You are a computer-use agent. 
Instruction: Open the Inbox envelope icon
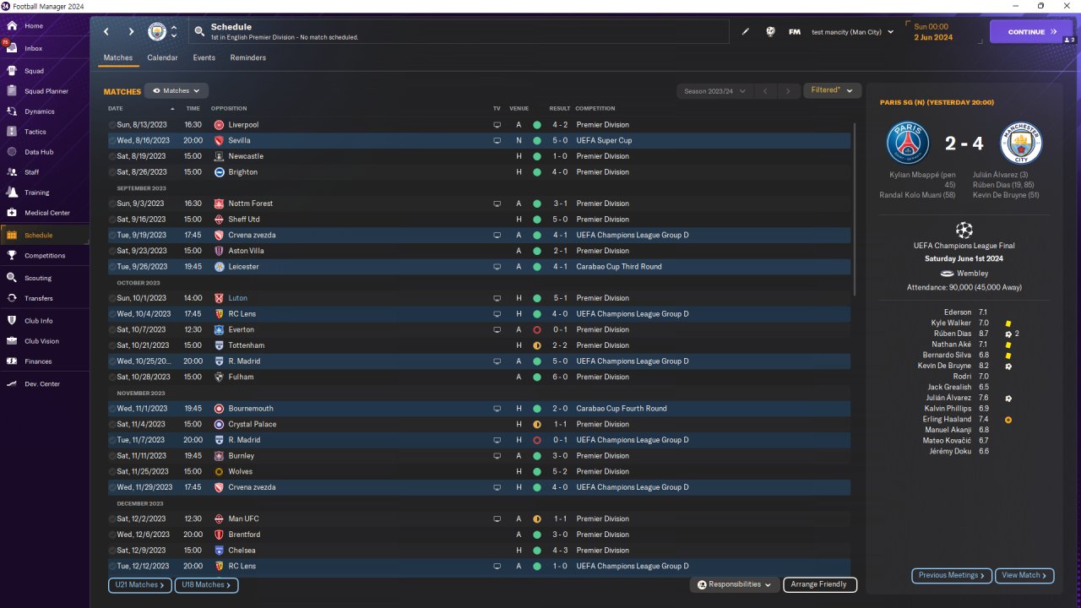click(x=12, y=48)
